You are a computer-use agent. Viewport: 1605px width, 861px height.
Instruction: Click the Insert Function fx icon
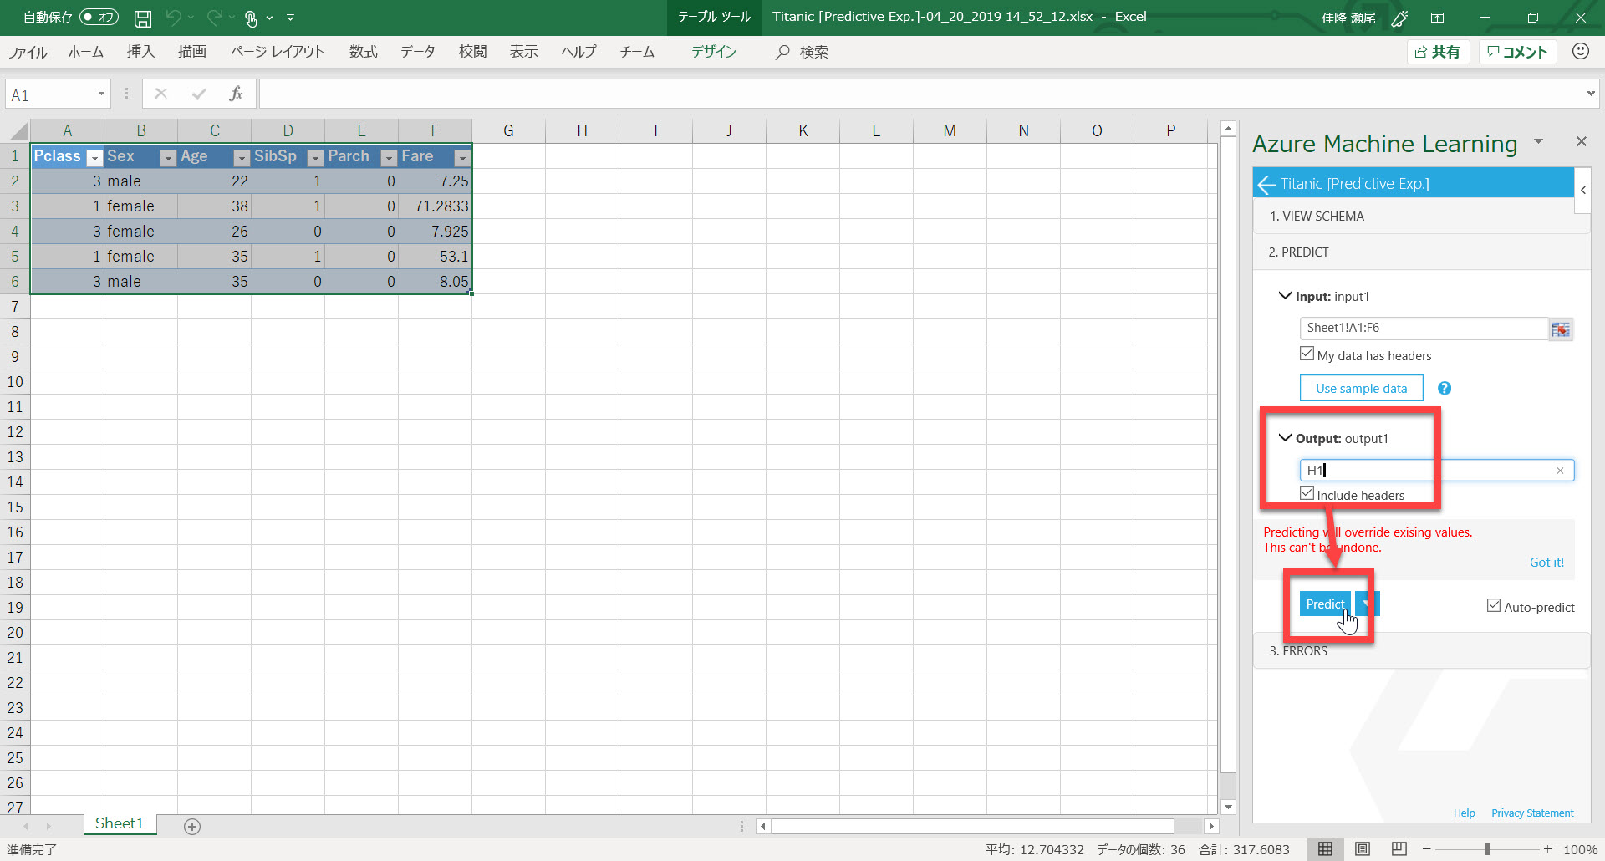click(236, 94)
